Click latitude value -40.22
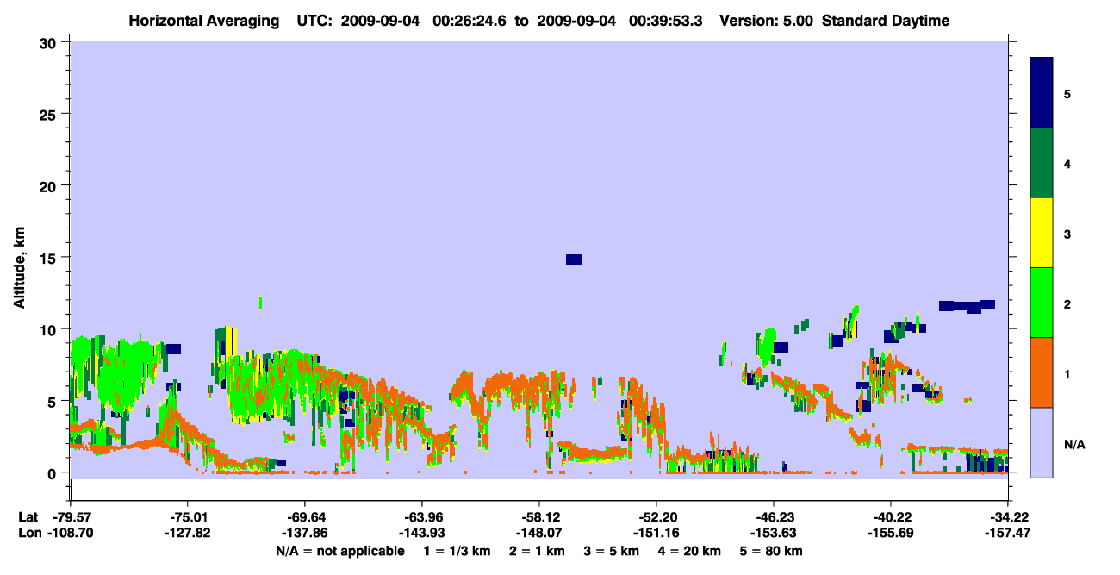Image resolution: width=1120 pixels, height=575 pixels. pos(891,516)
